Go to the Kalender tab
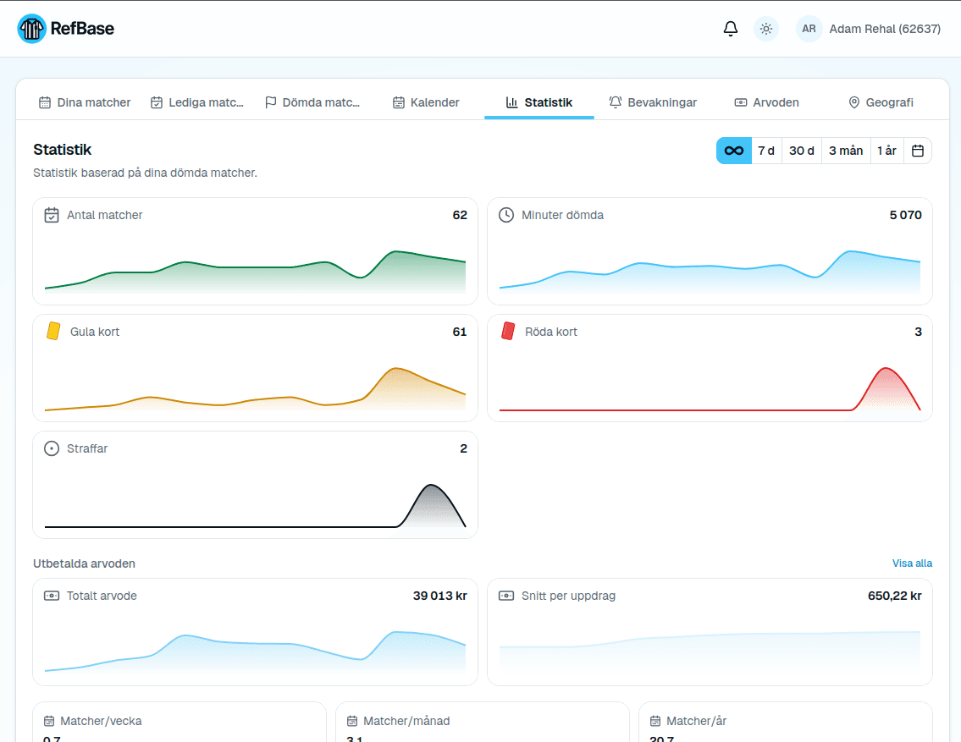Image resolution: width=961 pixels, height=742 pixels. click(x=426, y=102)
